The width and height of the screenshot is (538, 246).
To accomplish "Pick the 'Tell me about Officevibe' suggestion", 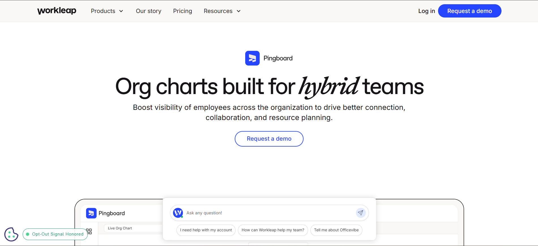I will click(336, 230).
